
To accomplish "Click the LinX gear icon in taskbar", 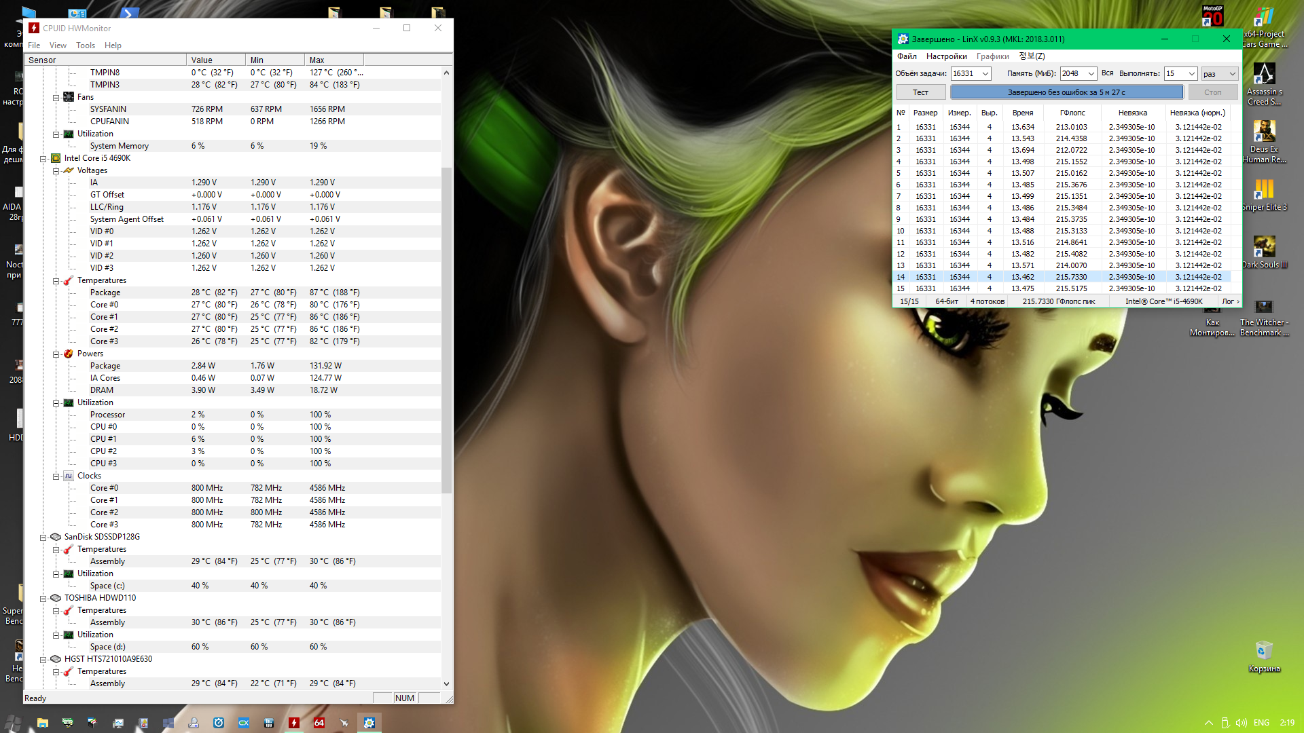I will click(369, 723).
